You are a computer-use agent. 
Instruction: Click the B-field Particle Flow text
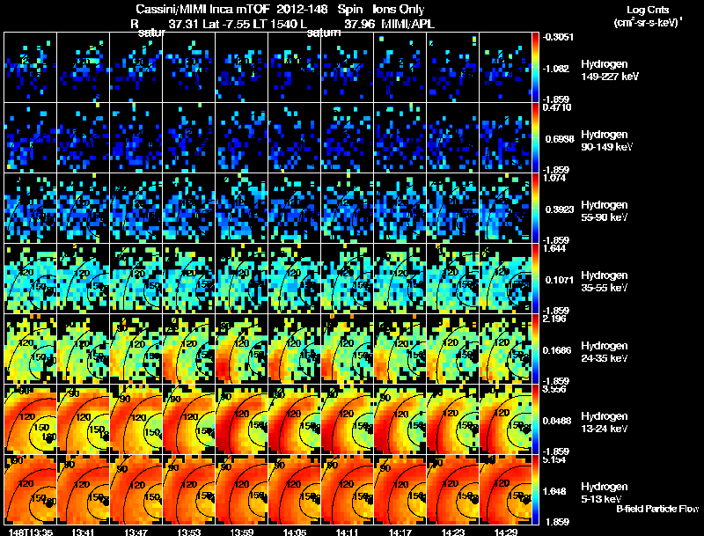coord(657,509)
